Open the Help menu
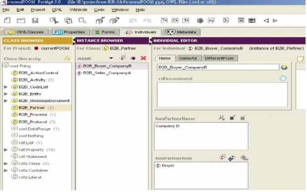Viewport: 307px width, 192px height. coord(140,10)
